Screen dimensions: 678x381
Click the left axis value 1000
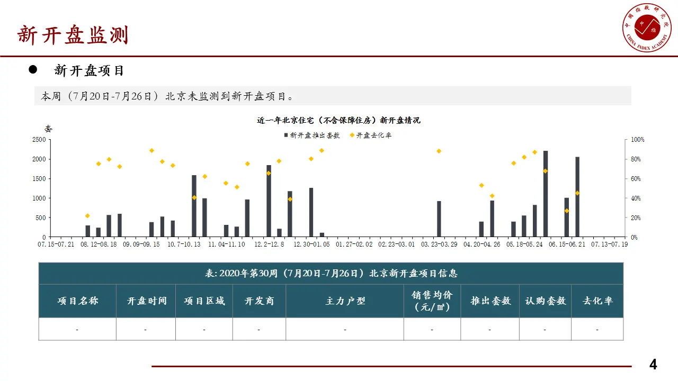(39, 198)
